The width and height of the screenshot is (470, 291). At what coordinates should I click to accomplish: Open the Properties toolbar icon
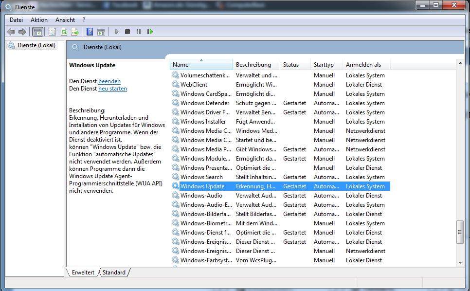52,32
